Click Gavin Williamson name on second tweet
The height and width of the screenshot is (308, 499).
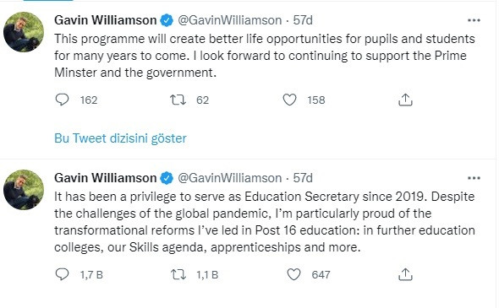click(106, 178)
